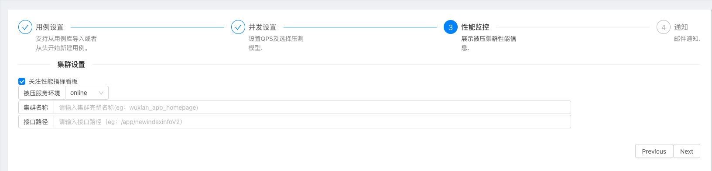Screen dimensions: 712x171
Task: Select the 通知 step title
Action: pyautogui.click(x=681, y=27)
